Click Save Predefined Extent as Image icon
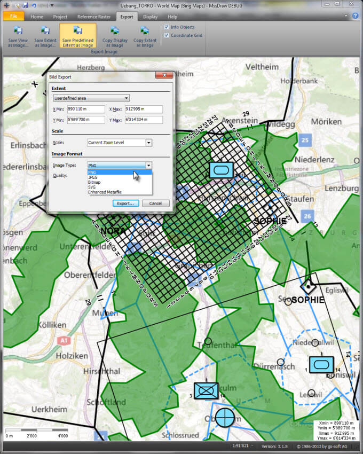The width and height of the screenshot is (363, 454). (x=78, y=30)
